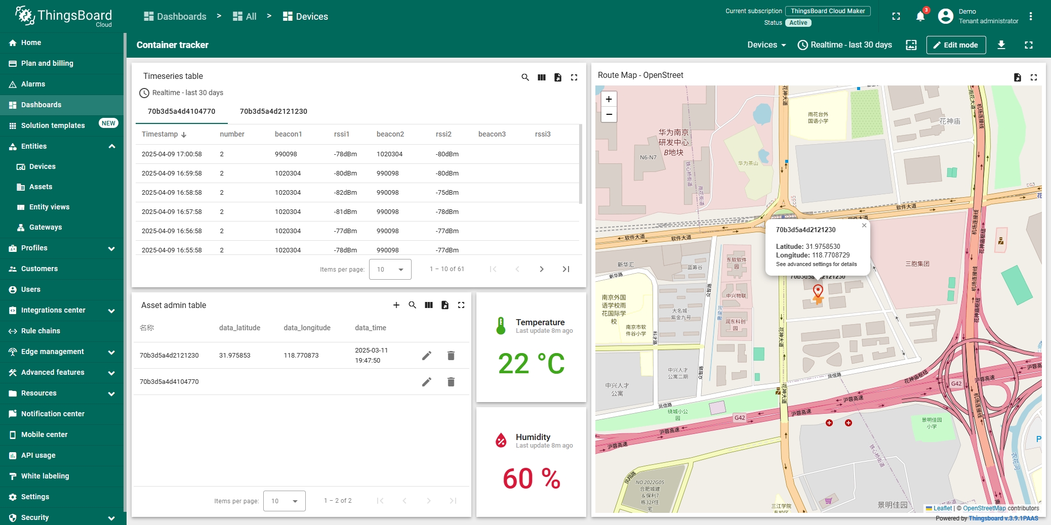1051x525 pixels.
Task: Open the notifications bell
Action: (920, 17)
